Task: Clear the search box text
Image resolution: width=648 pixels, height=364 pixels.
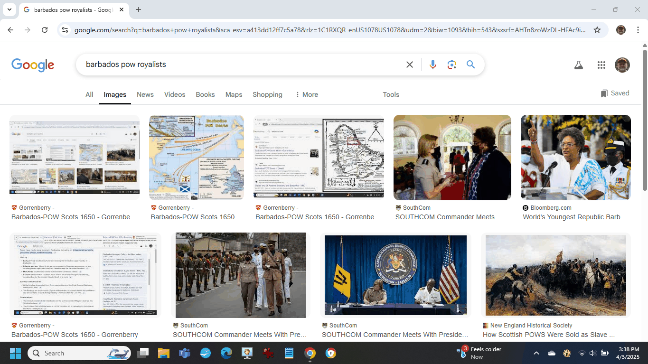Action: coord(409,65)
